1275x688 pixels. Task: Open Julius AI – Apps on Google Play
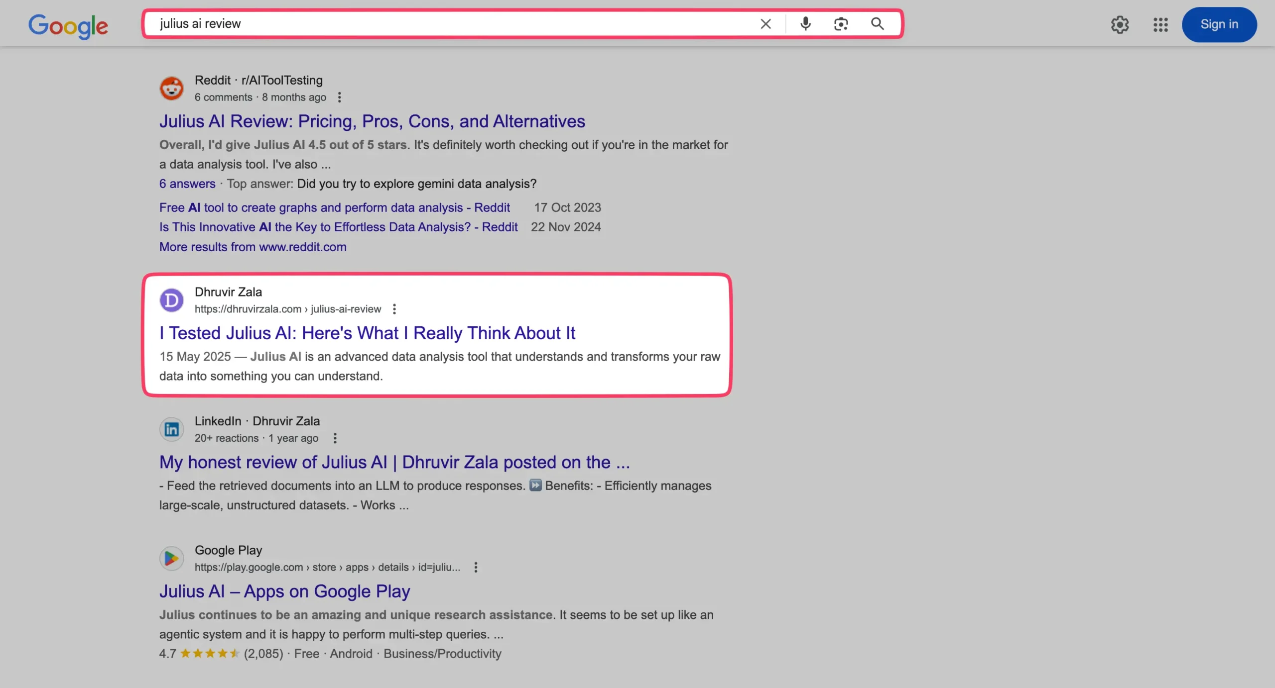284,591
